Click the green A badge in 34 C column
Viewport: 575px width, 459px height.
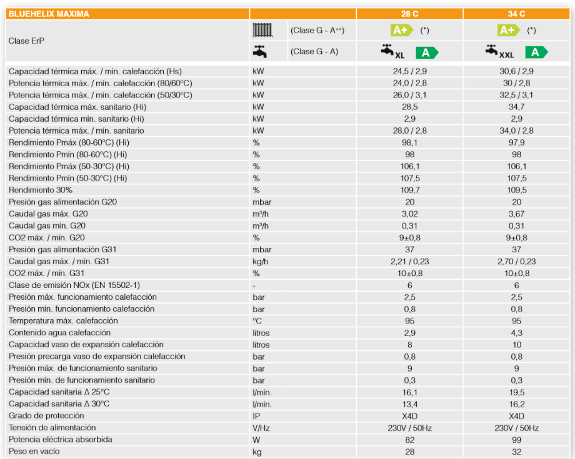click(x=536, y=52)
